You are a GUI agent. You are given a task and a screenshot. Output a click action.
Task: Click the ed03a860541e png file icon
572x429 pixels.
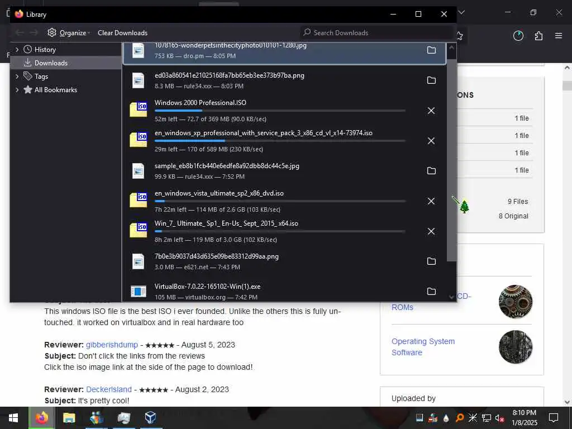[139, 80]
